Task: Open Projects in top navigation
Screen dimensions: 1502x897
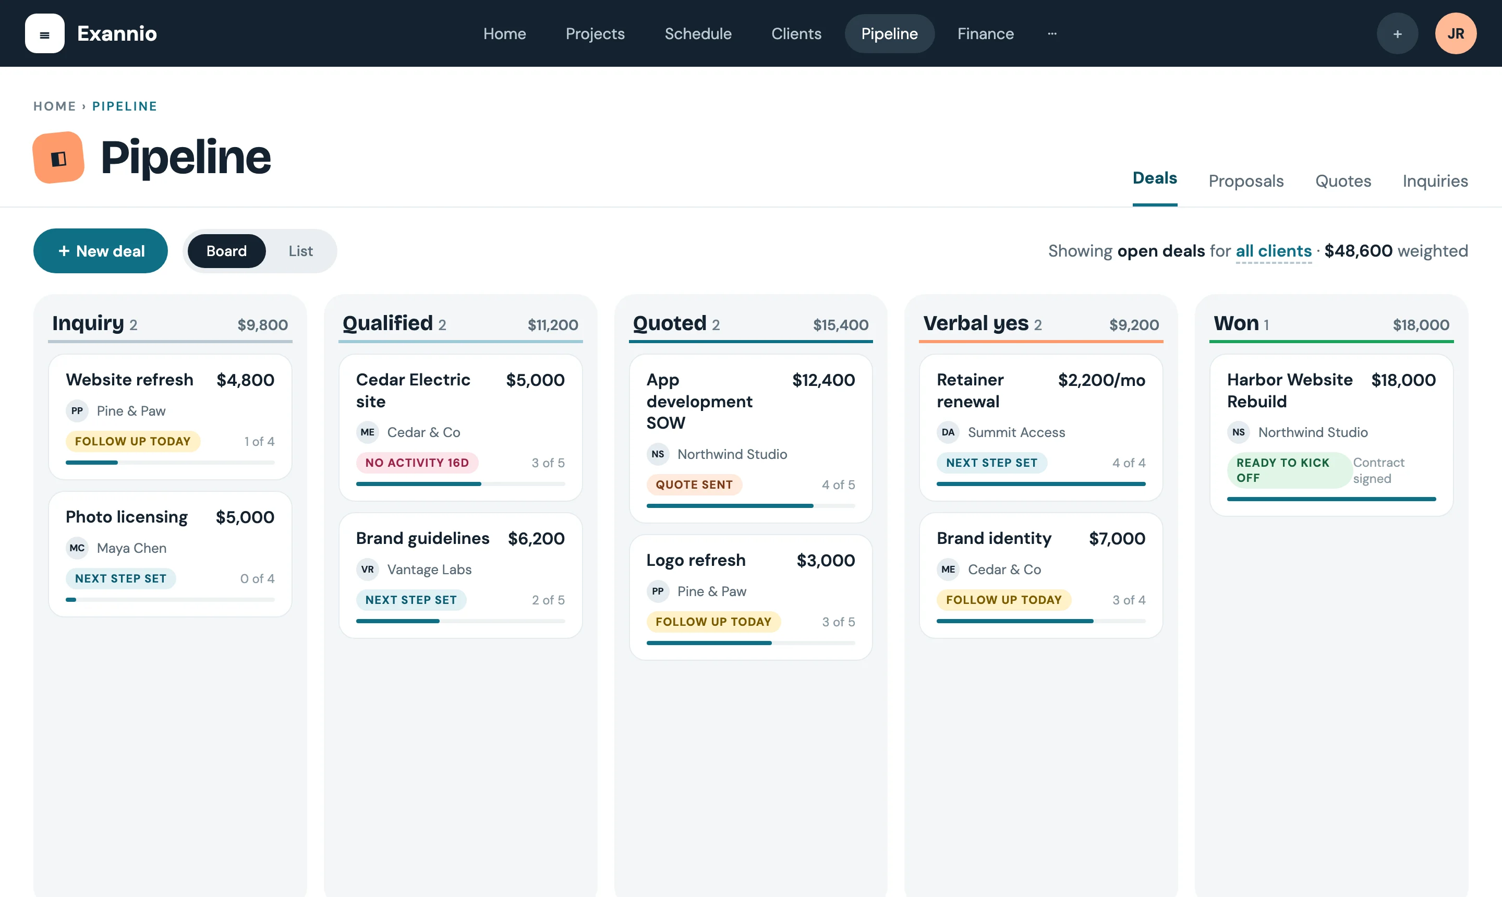Action: pos(596,34)
